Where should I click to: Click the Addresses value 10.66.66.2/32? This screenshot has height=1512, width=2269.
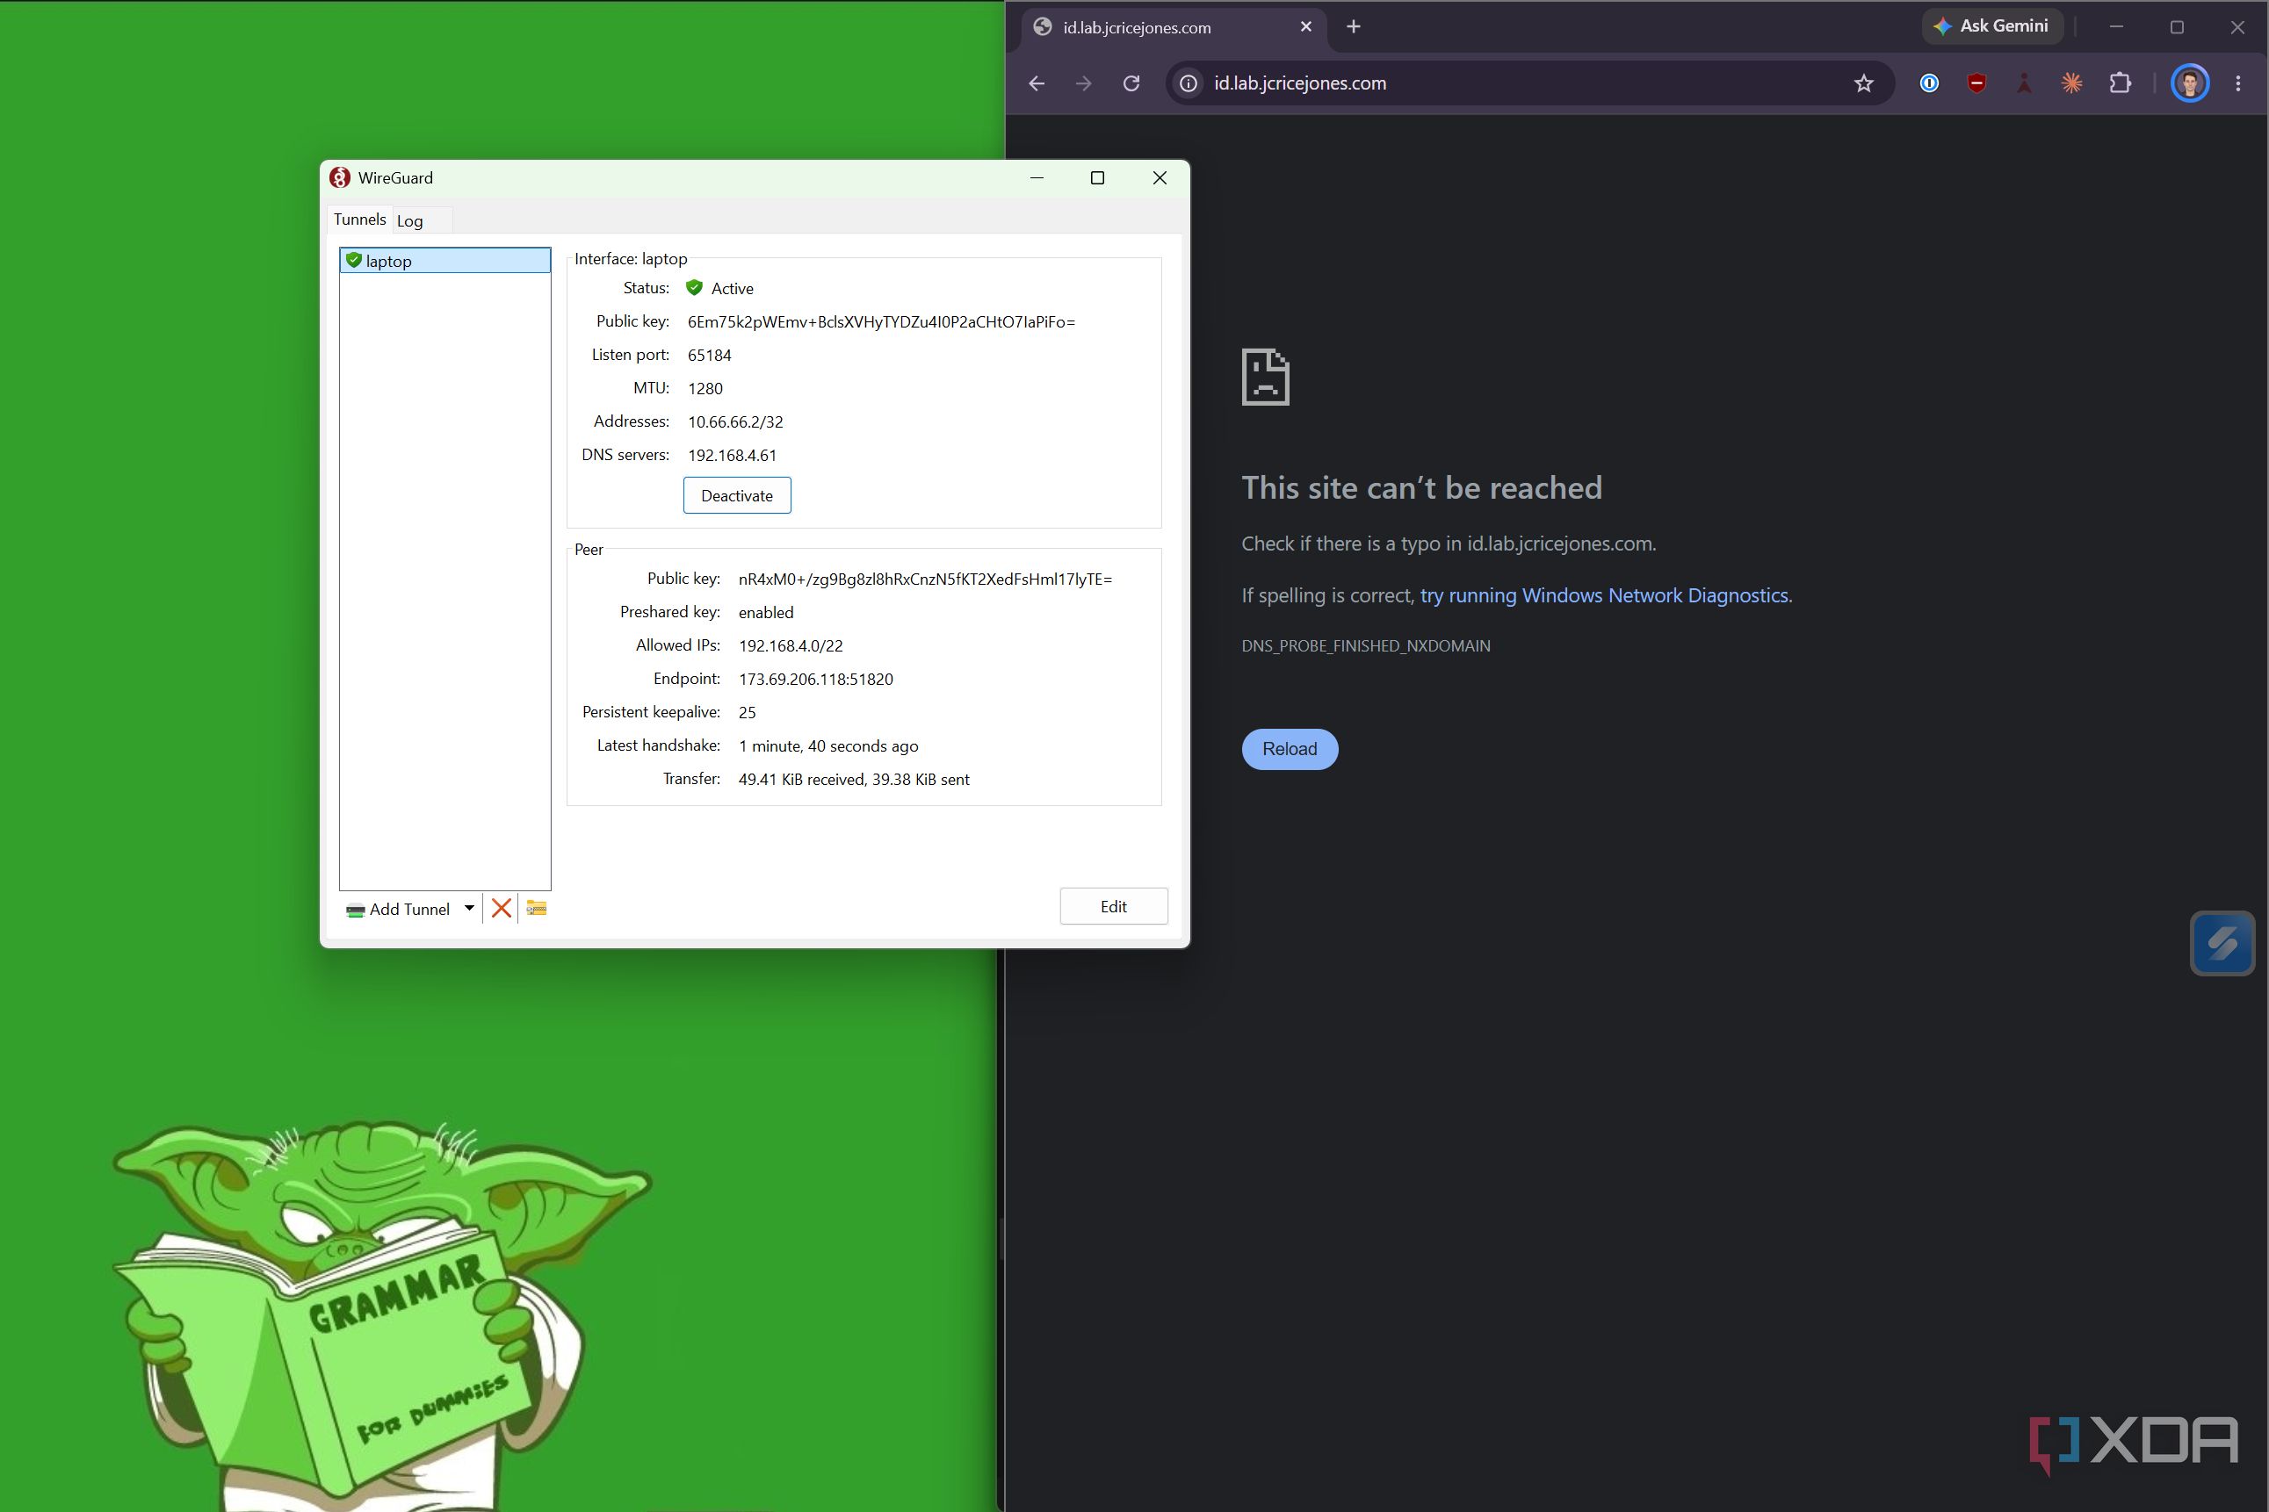tap(735, 422)
